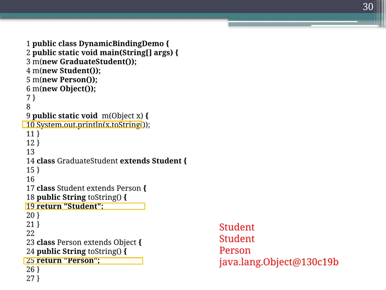The width and height of the screenshot is (386, 290).
Task: Click the red 'Person' output line
Action: pyautogui.click(x=235, y=250)
